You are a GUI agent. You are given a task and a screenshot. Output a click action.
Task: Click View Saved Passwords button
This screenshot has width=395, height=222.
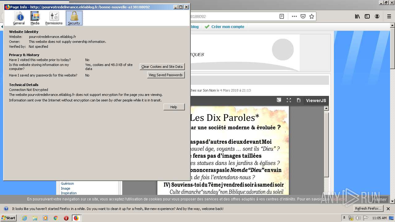(166, 75)
